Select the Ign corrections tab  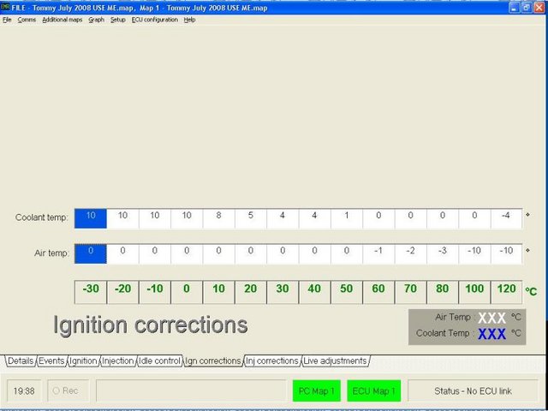click(213, 360)
